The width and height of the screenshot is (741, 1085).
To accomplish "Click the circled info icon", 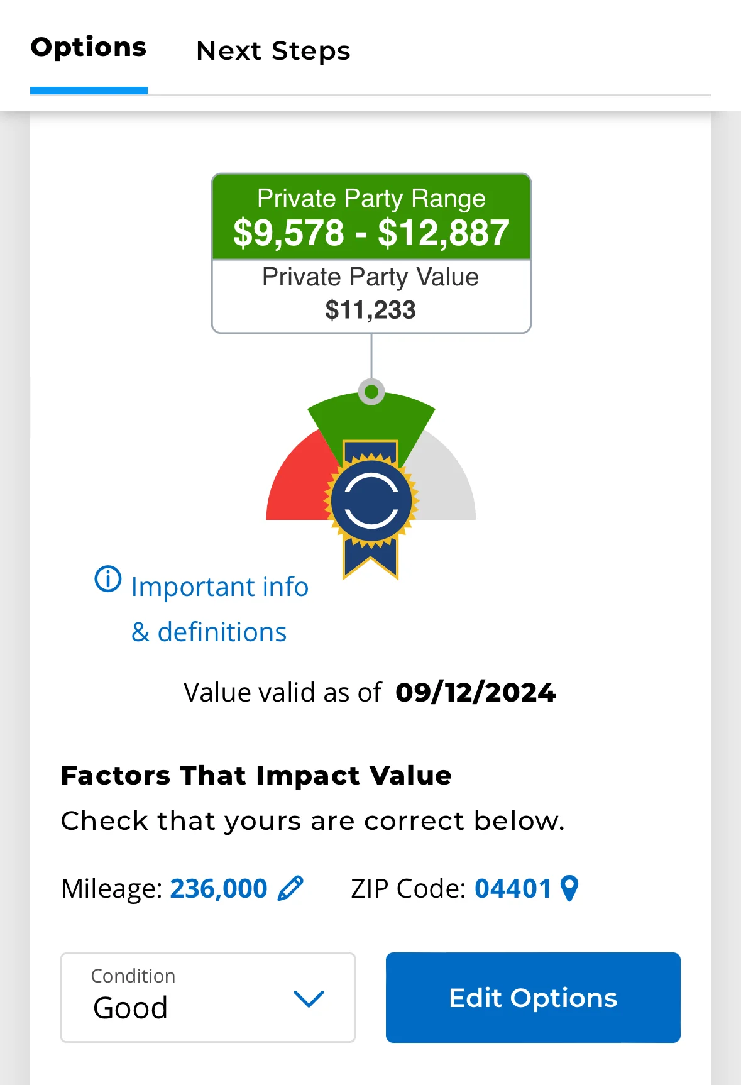I will 108,579.
